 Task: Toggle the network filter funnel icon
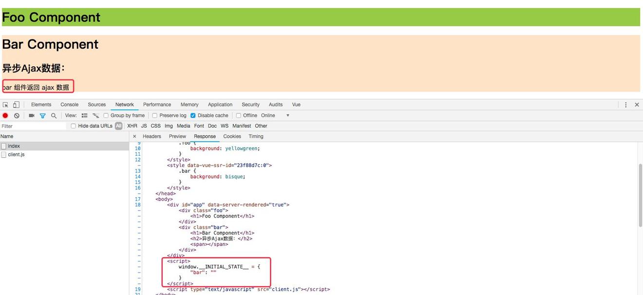click(42, 116)
